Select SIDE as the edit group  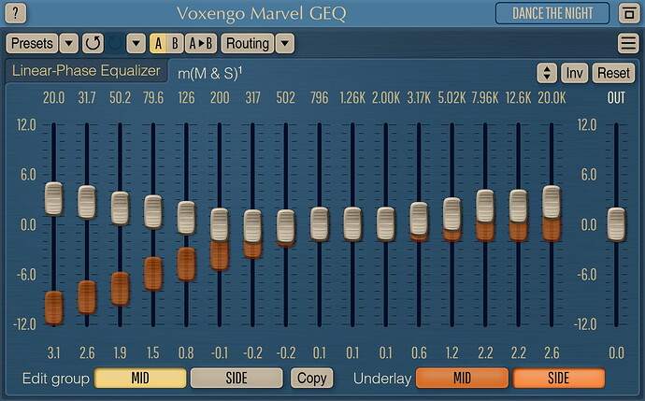(x=236, y=378)
